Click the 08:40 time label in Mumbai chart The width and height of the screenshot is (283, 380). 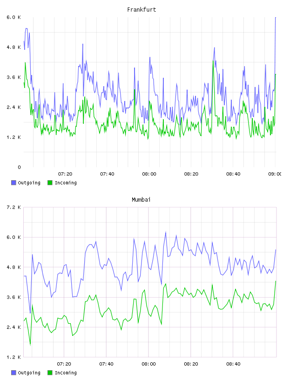[x=233, y=364]
